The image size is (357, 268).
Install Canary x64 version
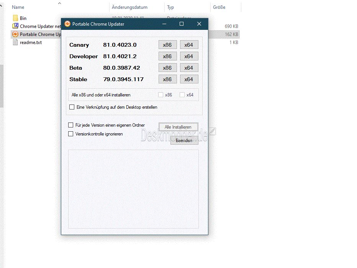(x=189, y=45)
